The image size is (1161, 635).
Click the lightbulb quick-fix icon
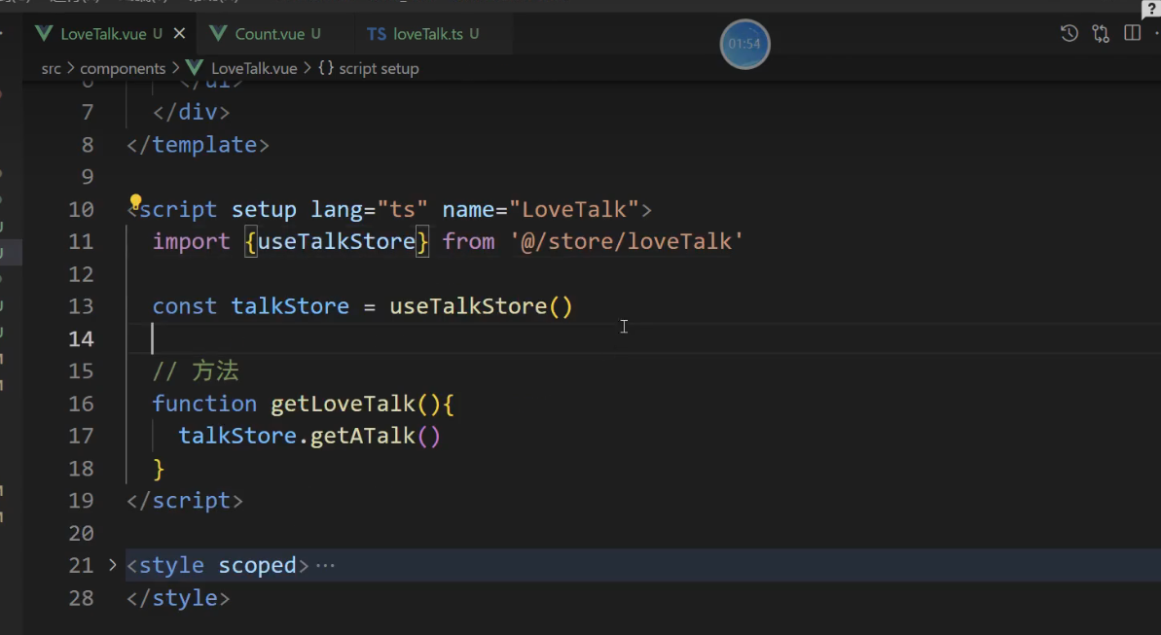pos(135,201)
